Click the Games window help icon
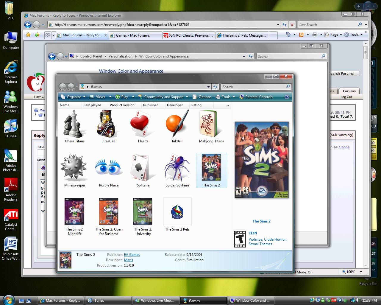The height and width of the screenshot is (305, 381). click(x=287, y=97)
